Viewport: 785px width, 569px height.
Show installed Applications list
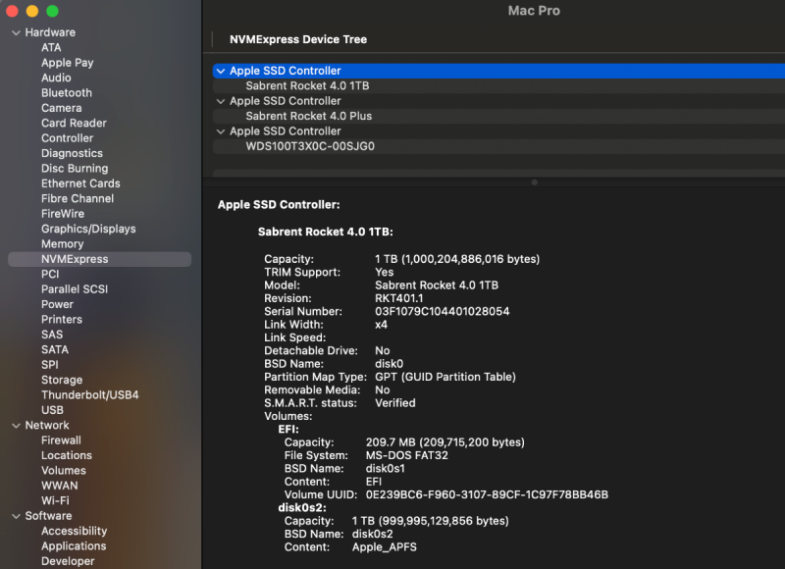tap(74, 546)
